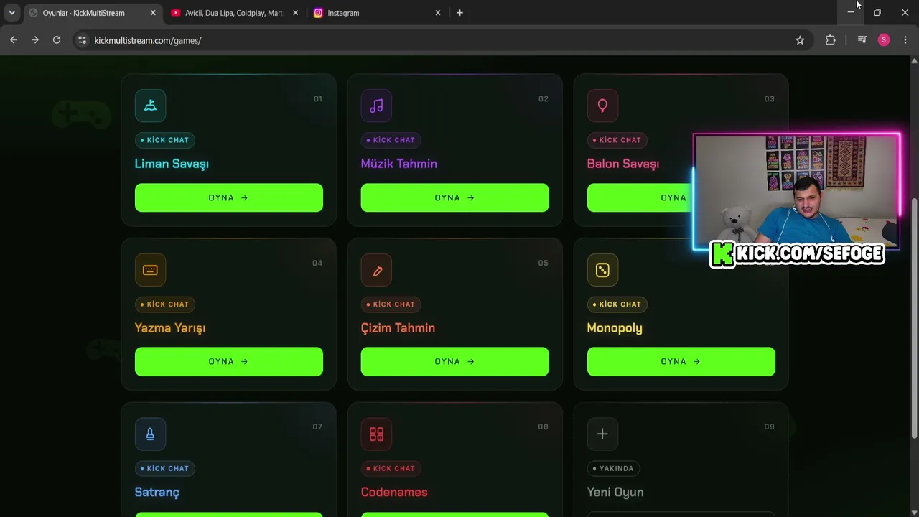Image resolution: width=919 pixels, height=517 pixels.
Task: Click the Codenames grid icon
Action: (376, 434)
